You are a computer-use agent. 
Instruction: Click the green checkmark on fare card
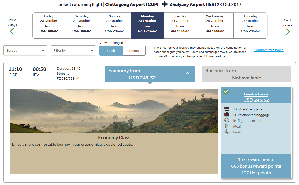(226, 92)
